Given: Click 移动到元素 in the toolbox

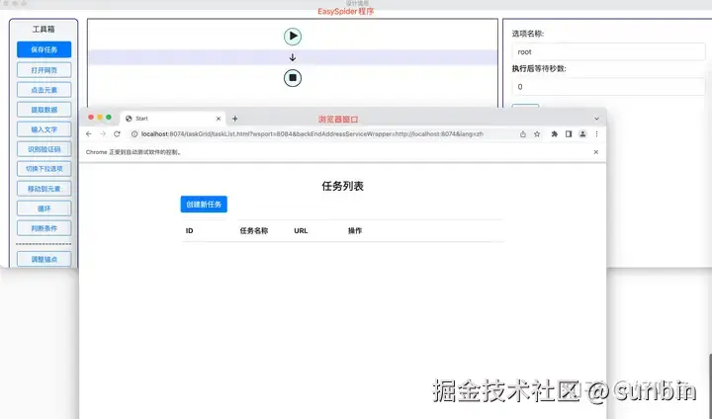Looking at the screenshot, I should (44, 189).
